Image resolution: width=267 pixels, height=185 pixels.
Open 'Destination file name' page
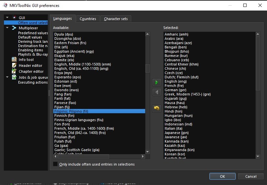(x=33, y=46)
